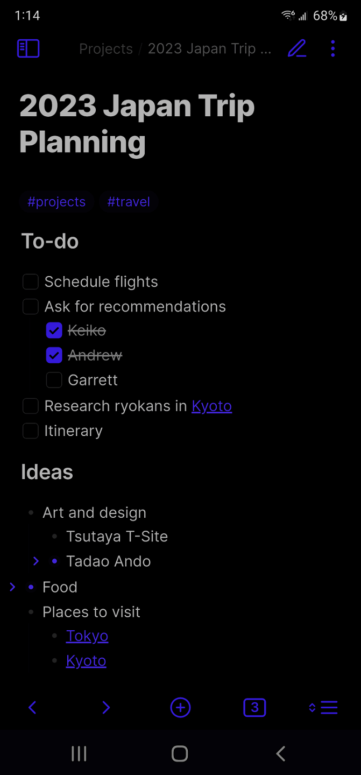The image size is (361, 775).
Task: Uncheck the Keiko task
Action: [x=54, y=330]
